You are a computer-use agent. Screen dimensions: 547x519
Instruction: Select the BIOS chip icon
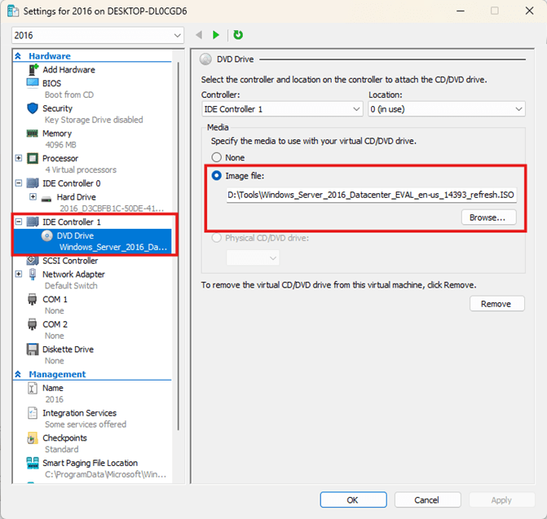[33, 83]
